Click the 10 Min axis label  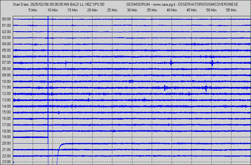tap(53, 10)
